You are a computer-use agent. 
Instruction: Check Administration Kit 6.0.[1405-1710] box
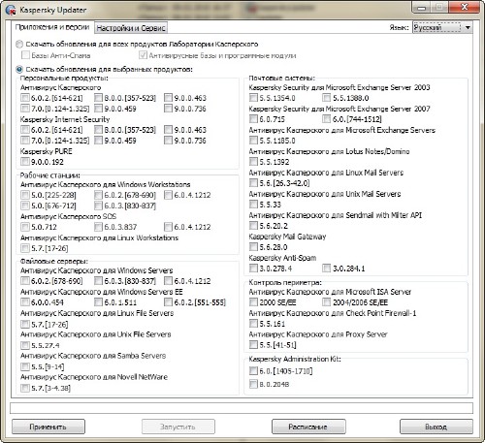coord(253,370)
